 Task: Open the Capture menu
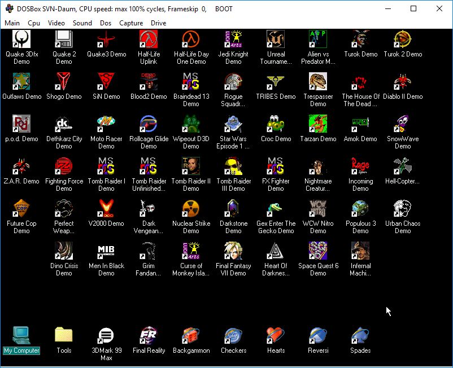[x=131, y=23]
